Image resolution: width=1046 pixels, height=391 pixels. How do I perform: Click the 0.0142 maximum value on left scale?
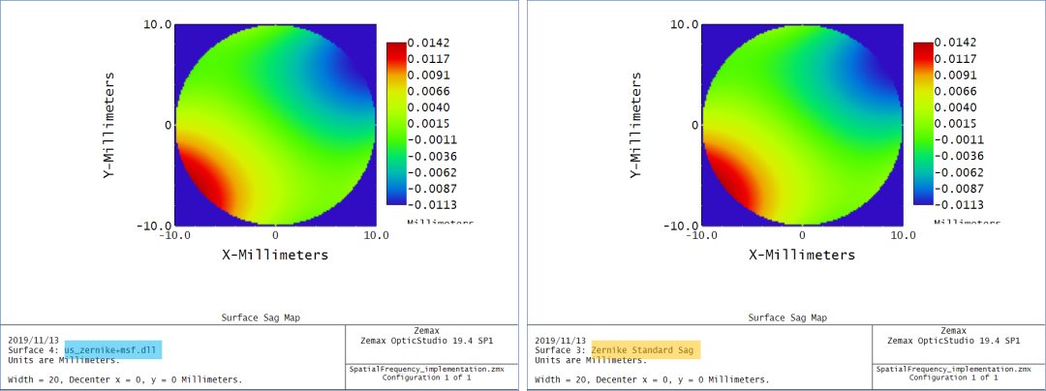tap(427, 43)
